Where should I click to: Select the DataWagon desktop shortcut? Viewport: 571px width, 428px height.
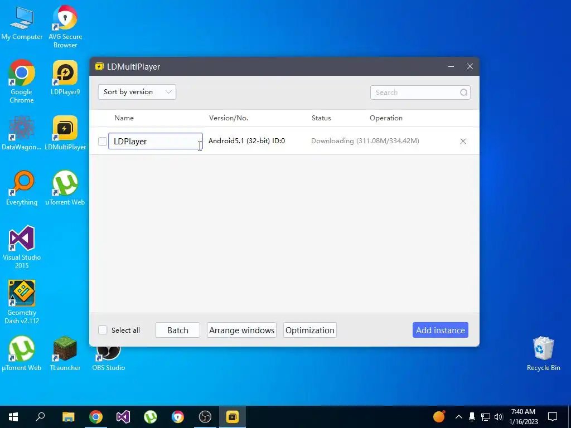[22, 133]
